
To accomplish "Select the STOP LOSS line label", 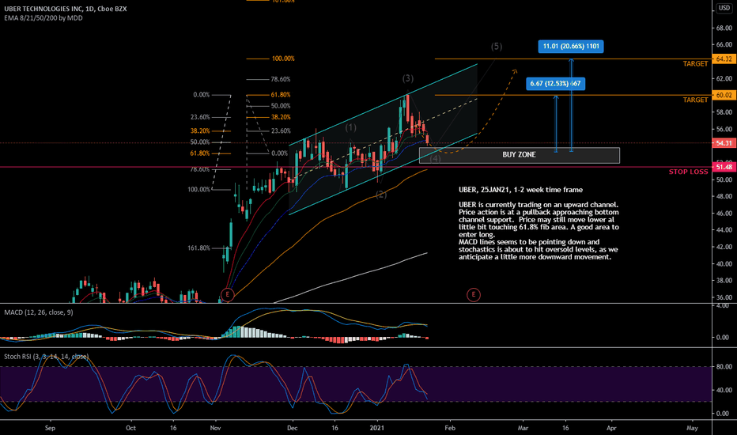I will (688, 172).
